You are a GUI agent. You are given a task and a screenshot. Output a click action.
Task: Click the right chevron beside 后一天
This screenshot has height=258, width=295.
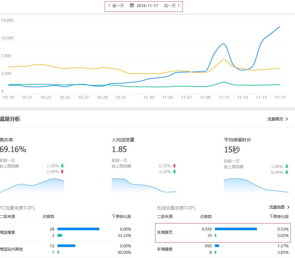pos(179,5)
